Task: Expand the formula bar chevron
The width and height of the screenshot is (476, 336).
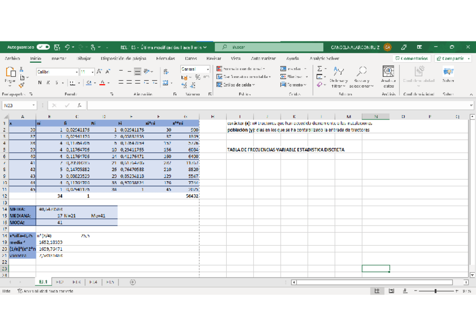Action: click(x=471, y=105)
